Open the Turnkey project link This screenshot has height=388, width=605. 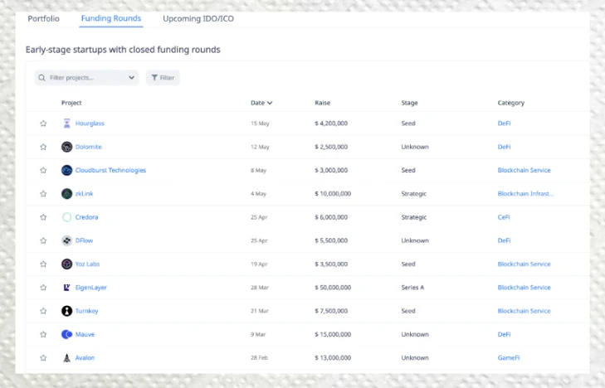(x=87, y=311)
